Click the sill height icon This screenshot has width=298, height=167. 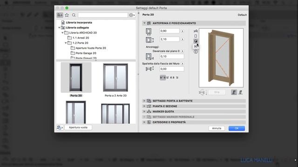click(149, 57)
